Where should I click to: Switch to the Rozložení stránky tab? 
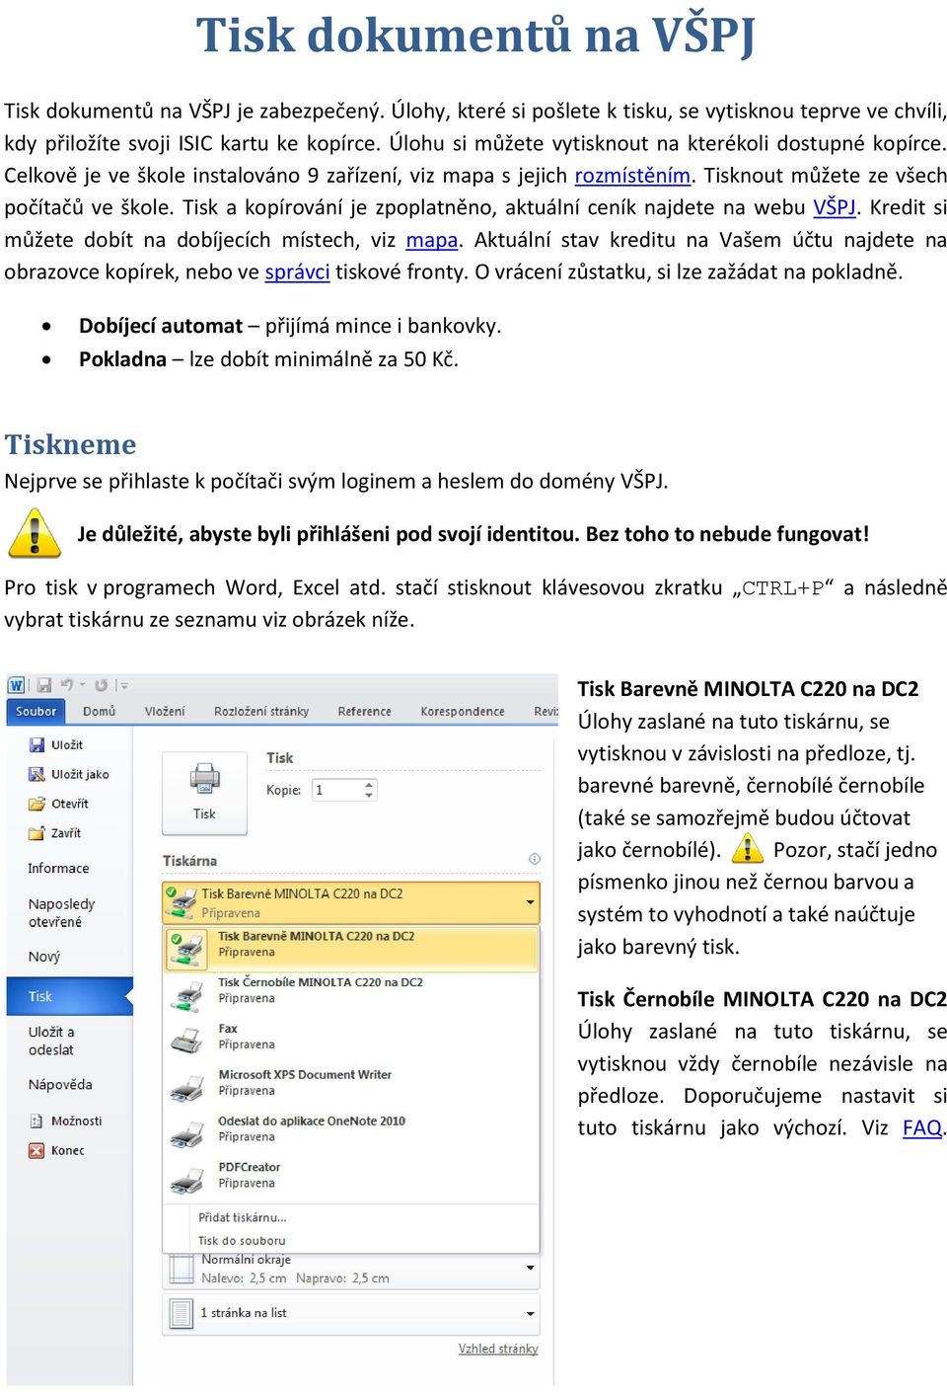pos(261,711)
